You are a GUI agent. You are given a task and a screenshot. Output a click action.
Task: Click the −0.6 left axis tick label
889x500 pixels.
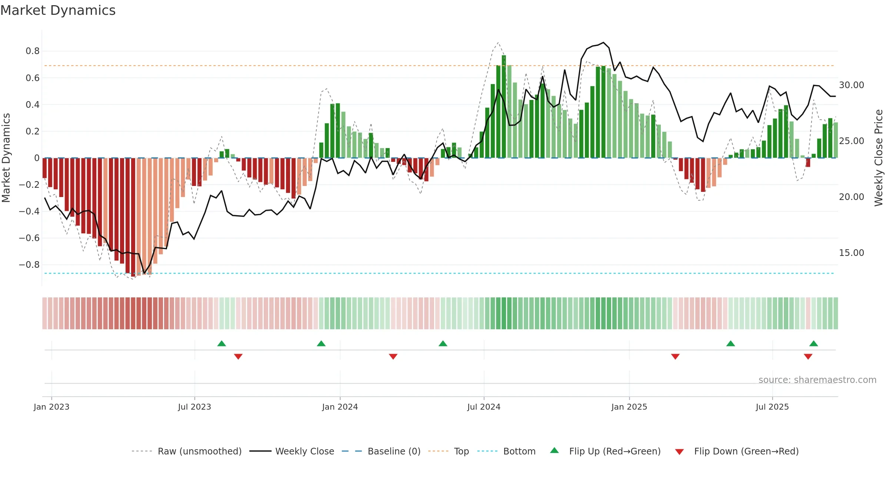[x=29, y=238]
